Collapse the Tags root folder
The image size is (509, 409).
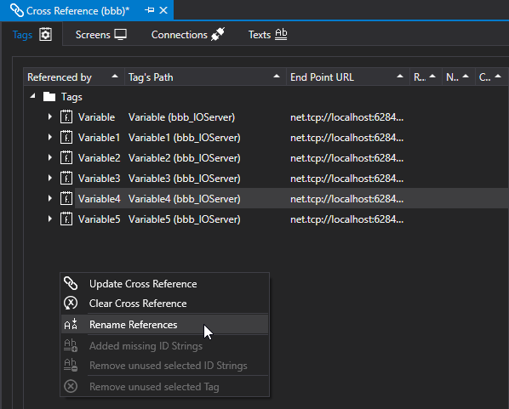[32, 96]
